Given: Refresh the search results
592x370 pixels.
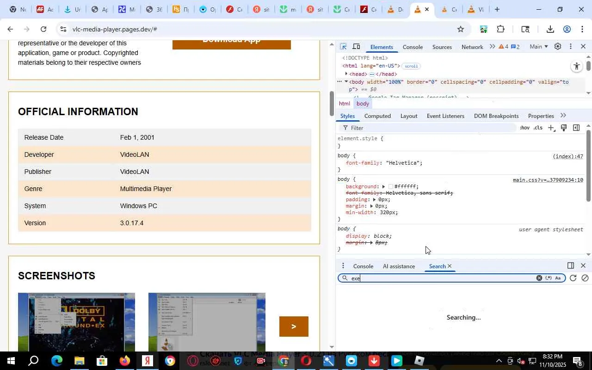Looking at the screenshot, I should (573, 278).
